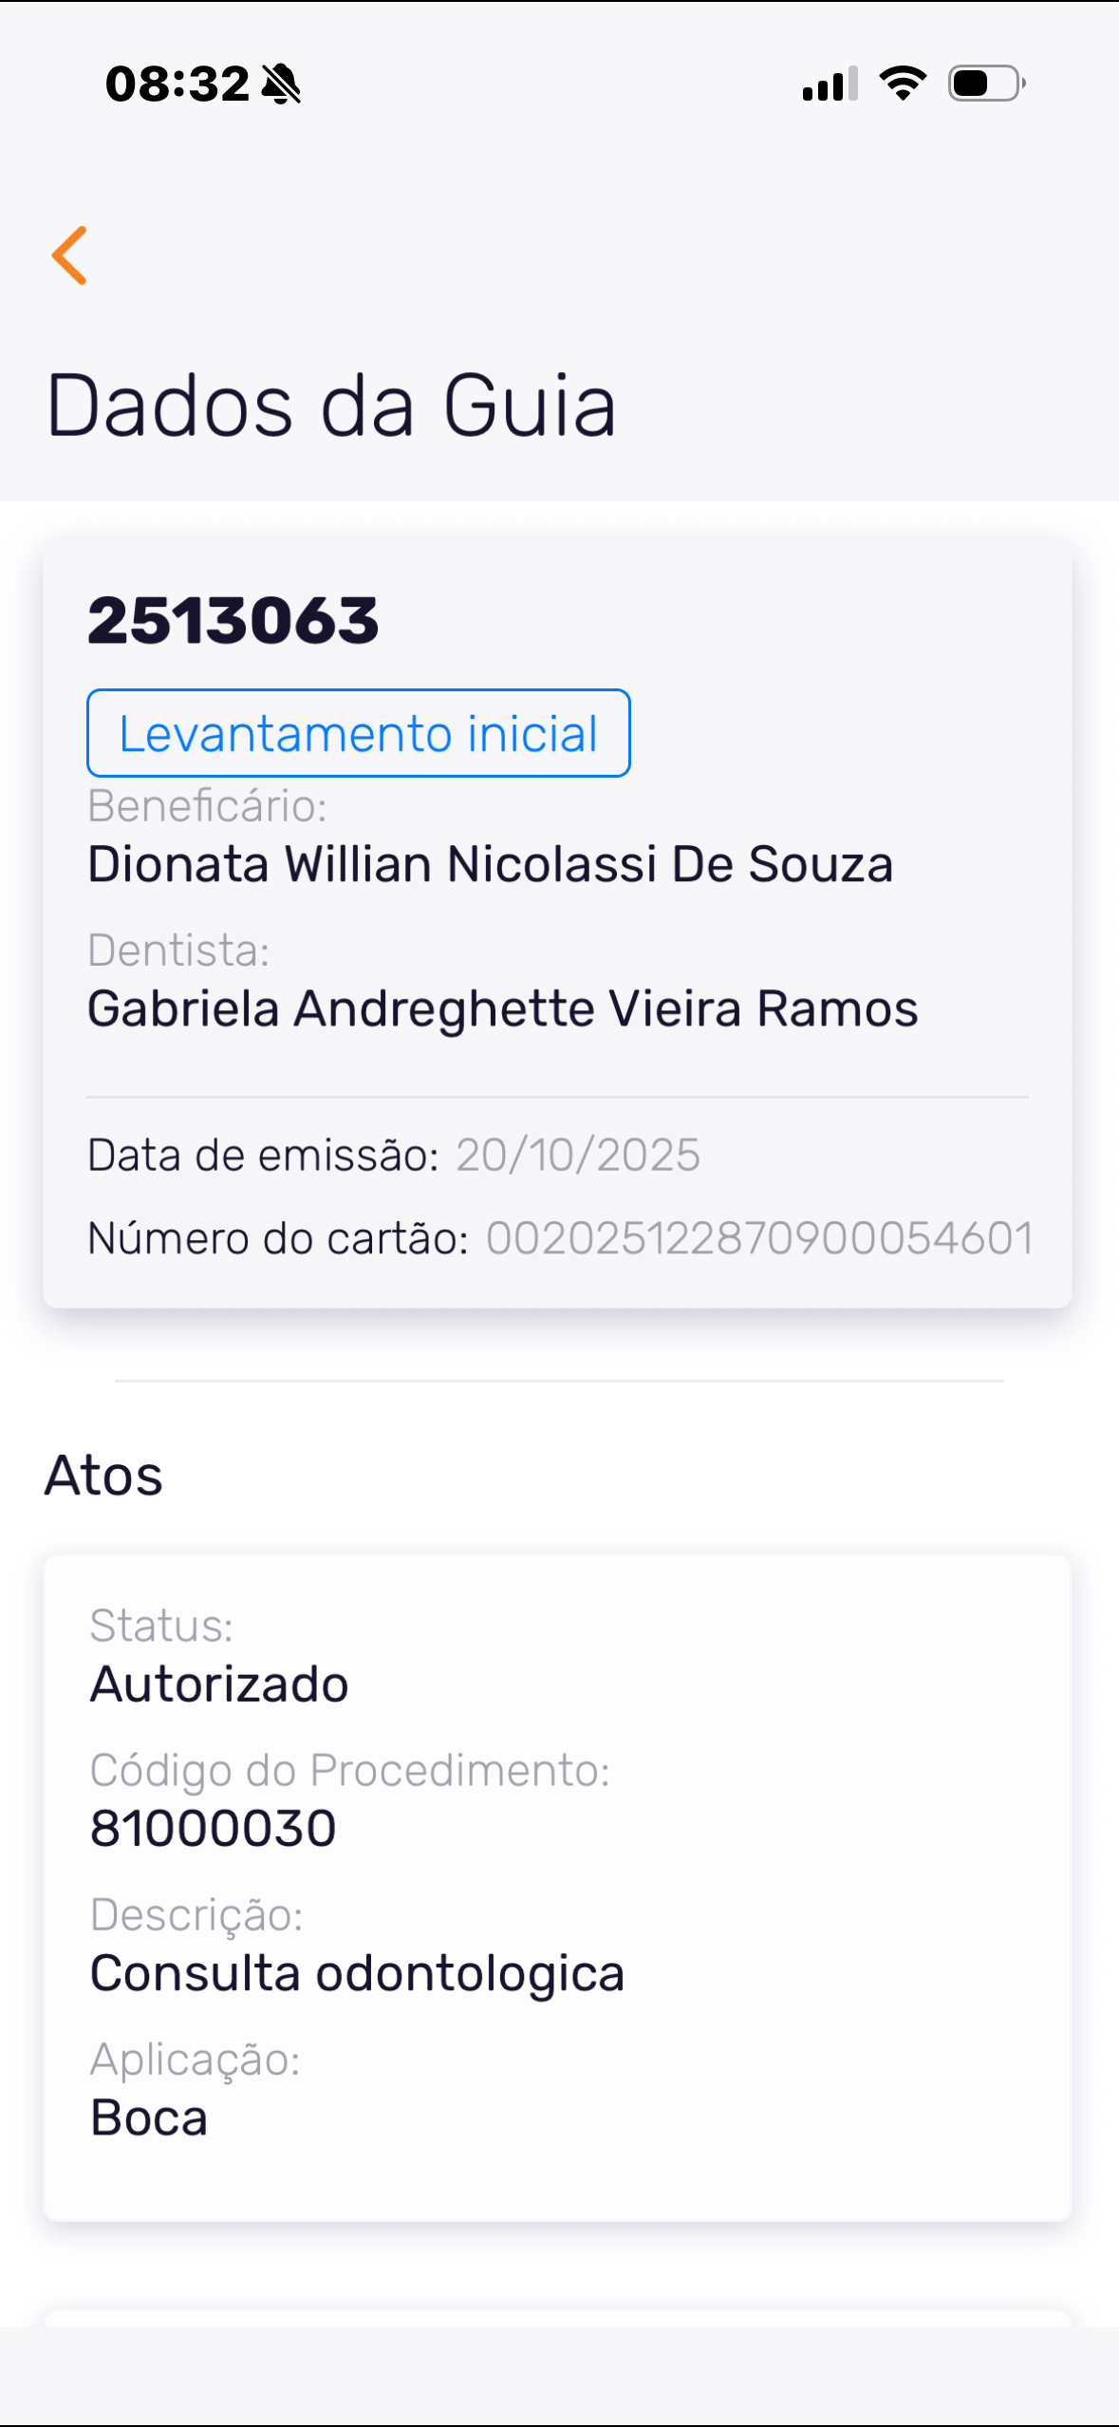This screenshot has width=1119, height=2427.
Task: Tap the Beneficiário field label
Action: [x=207, y=806]
